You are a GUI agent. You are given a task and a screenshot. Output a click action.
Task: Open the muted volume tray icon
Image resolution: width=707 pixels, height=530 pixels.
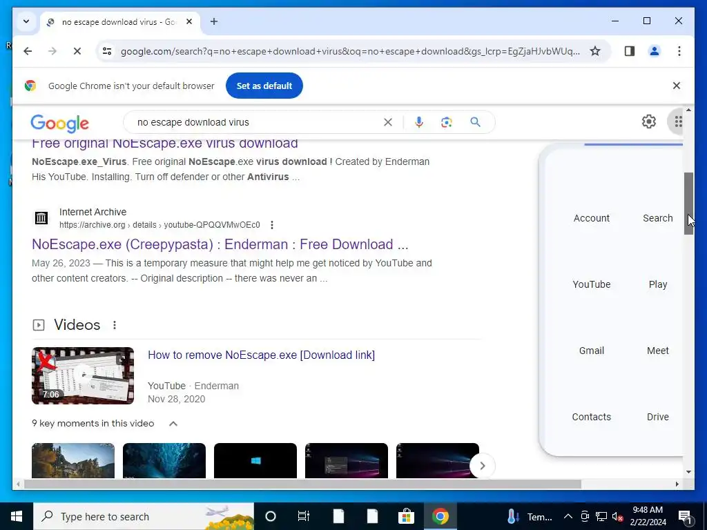click(618, 516)
